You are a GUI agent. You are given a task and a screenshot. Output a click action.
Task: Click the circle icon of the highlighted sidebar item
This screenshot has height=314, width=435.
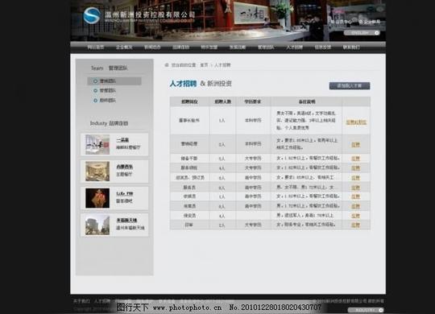pos(95,81)
